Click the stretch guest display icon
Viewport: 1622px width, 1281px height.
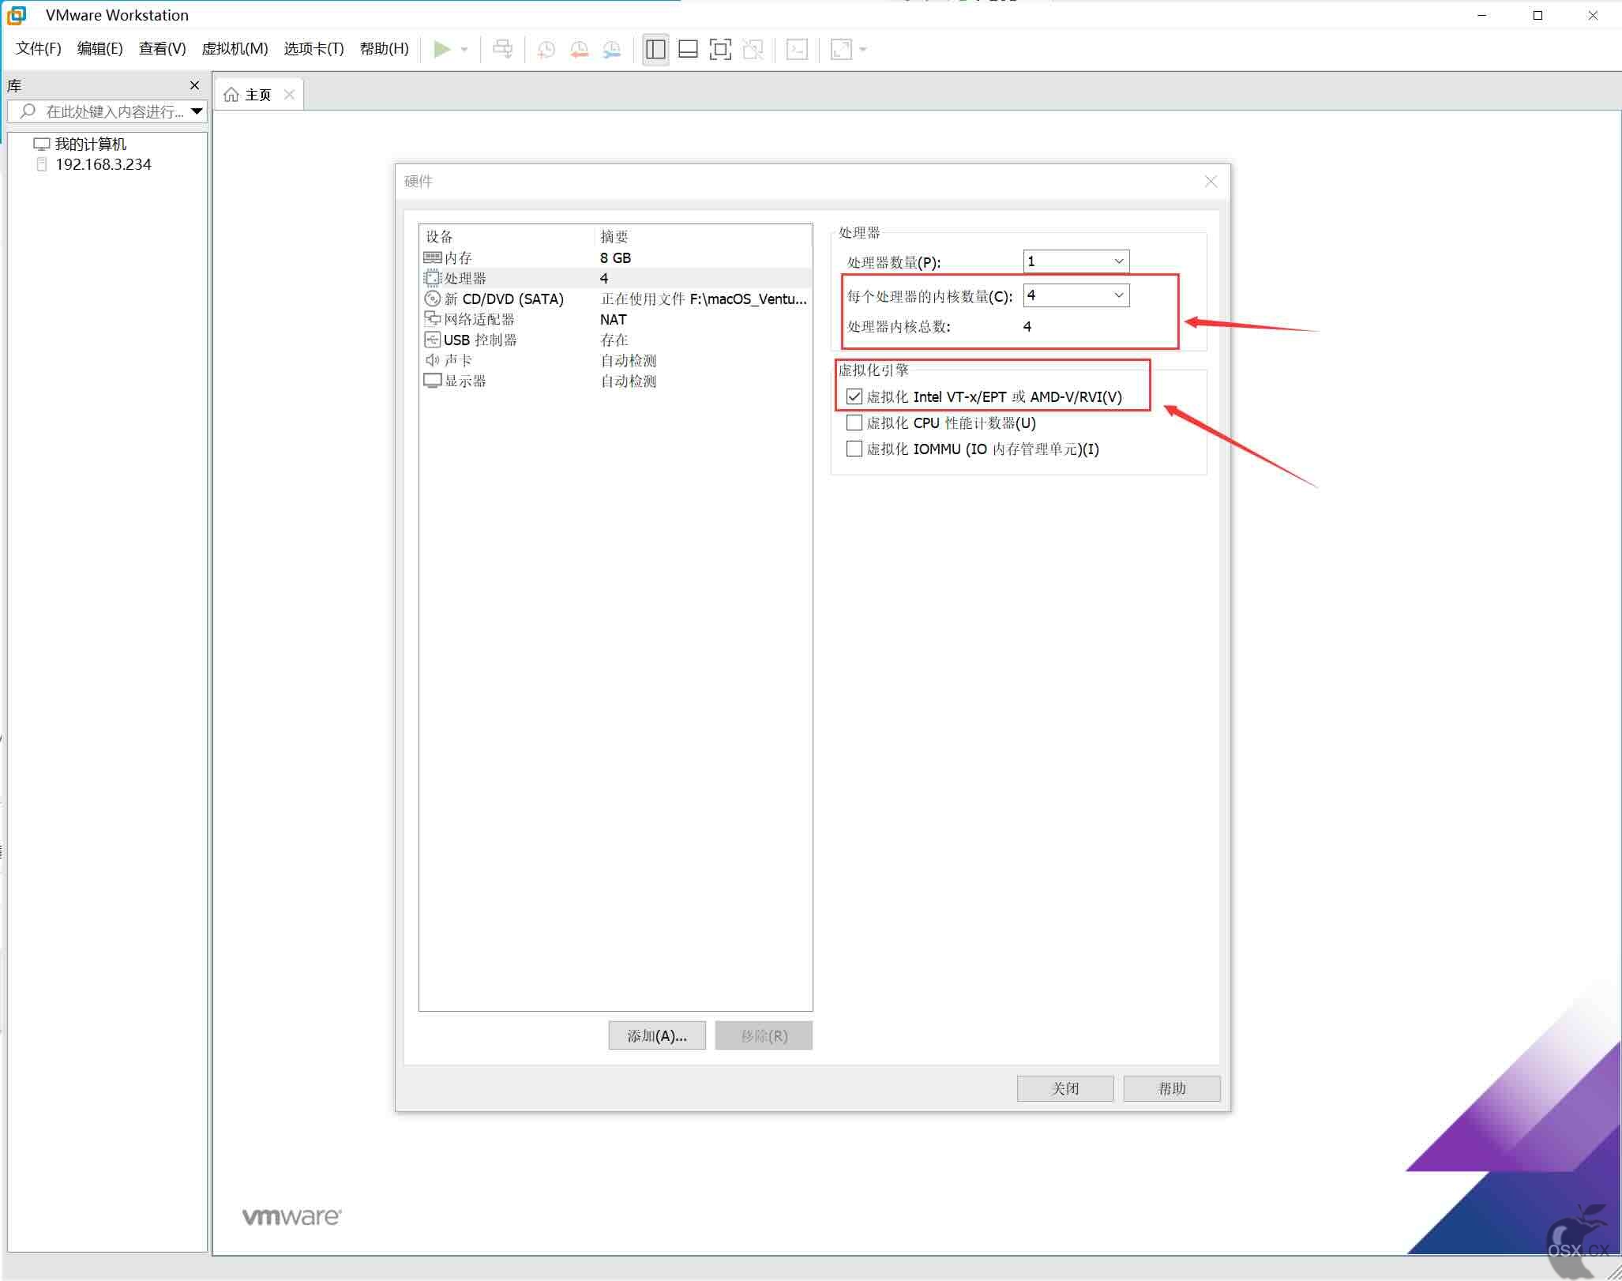point(842,50)
